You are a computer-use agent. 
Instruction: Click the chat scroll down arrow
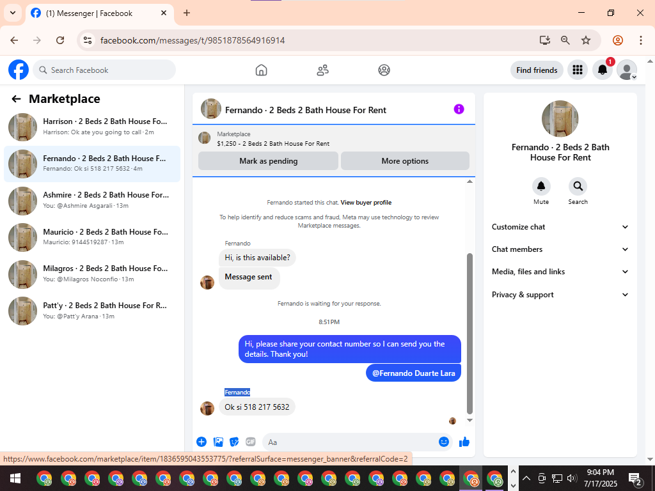tap(470, 421)
